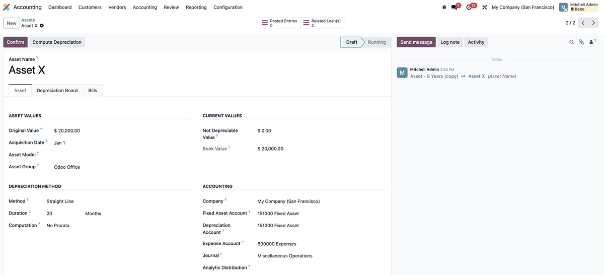Image resolution: width=604 pixels, height=275 pixels.
Task: Open the activities clock icon
Action: click(x=469, y=7)
